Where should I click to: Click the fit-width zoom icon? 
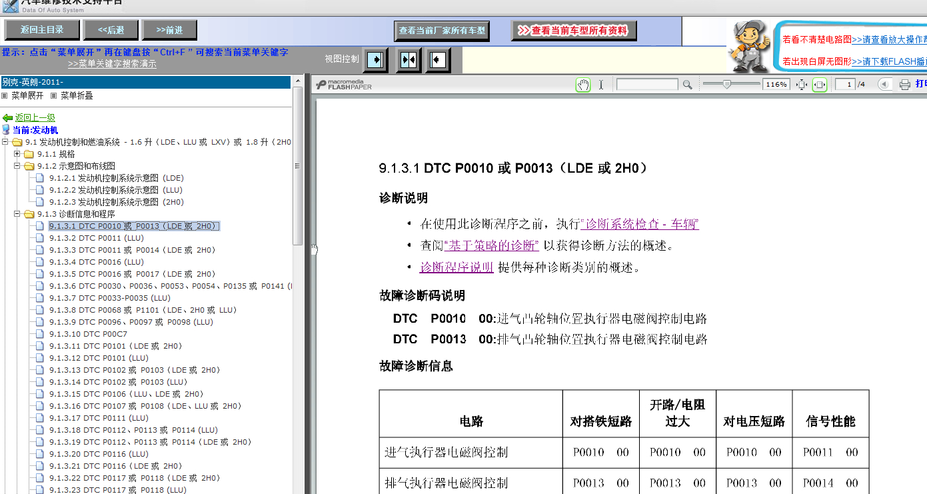[820, 85]
